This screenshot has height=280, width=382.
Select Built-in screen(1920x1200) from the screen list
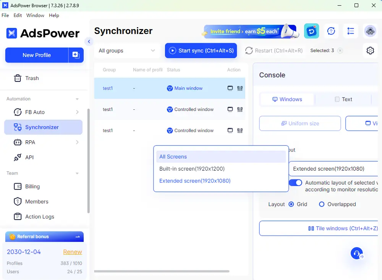pyautogui.click(x=191, y=169)
